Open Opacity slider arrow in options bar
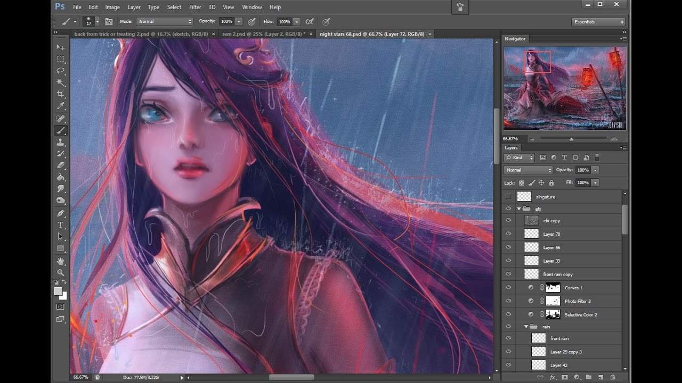The height and width of the screenshot is (383, 682). point(239,21)
